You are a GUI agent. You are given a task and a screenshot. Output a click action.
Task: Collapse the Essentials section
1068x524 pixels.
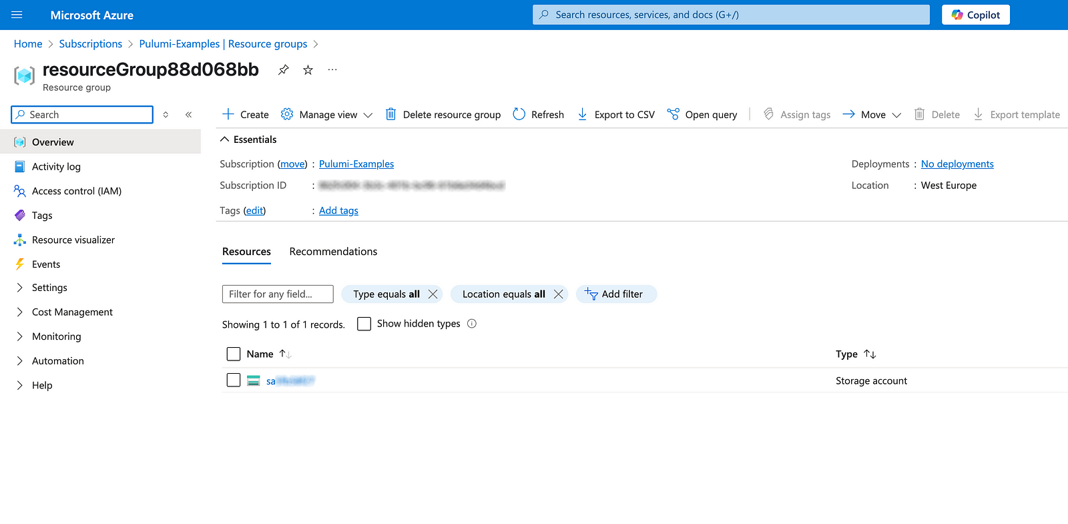(x=248, y=140)
